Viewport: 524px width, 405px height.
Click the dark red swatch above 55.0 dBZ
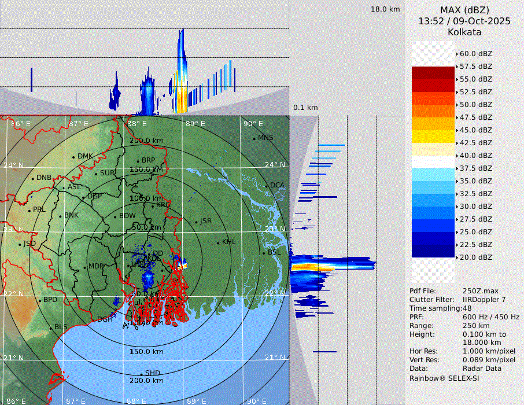tap(433, 73)
